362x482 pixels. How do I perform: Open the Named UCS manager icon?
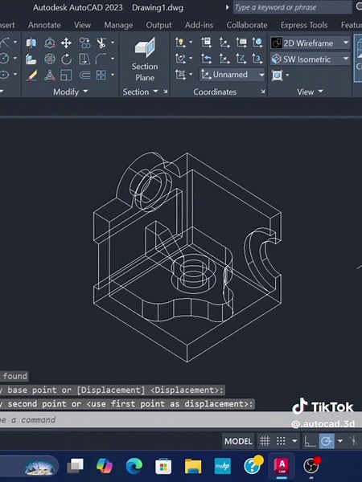(206, 43)
